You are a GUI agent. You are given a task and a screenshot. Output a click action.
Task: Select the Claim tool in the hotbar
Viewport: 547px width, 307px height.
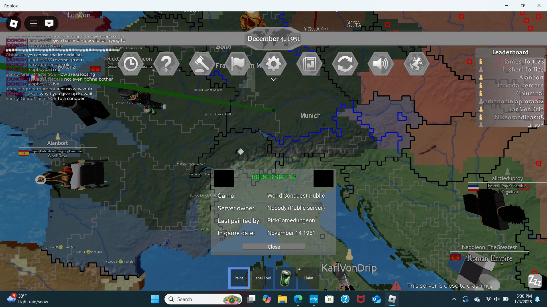[308, 278]
